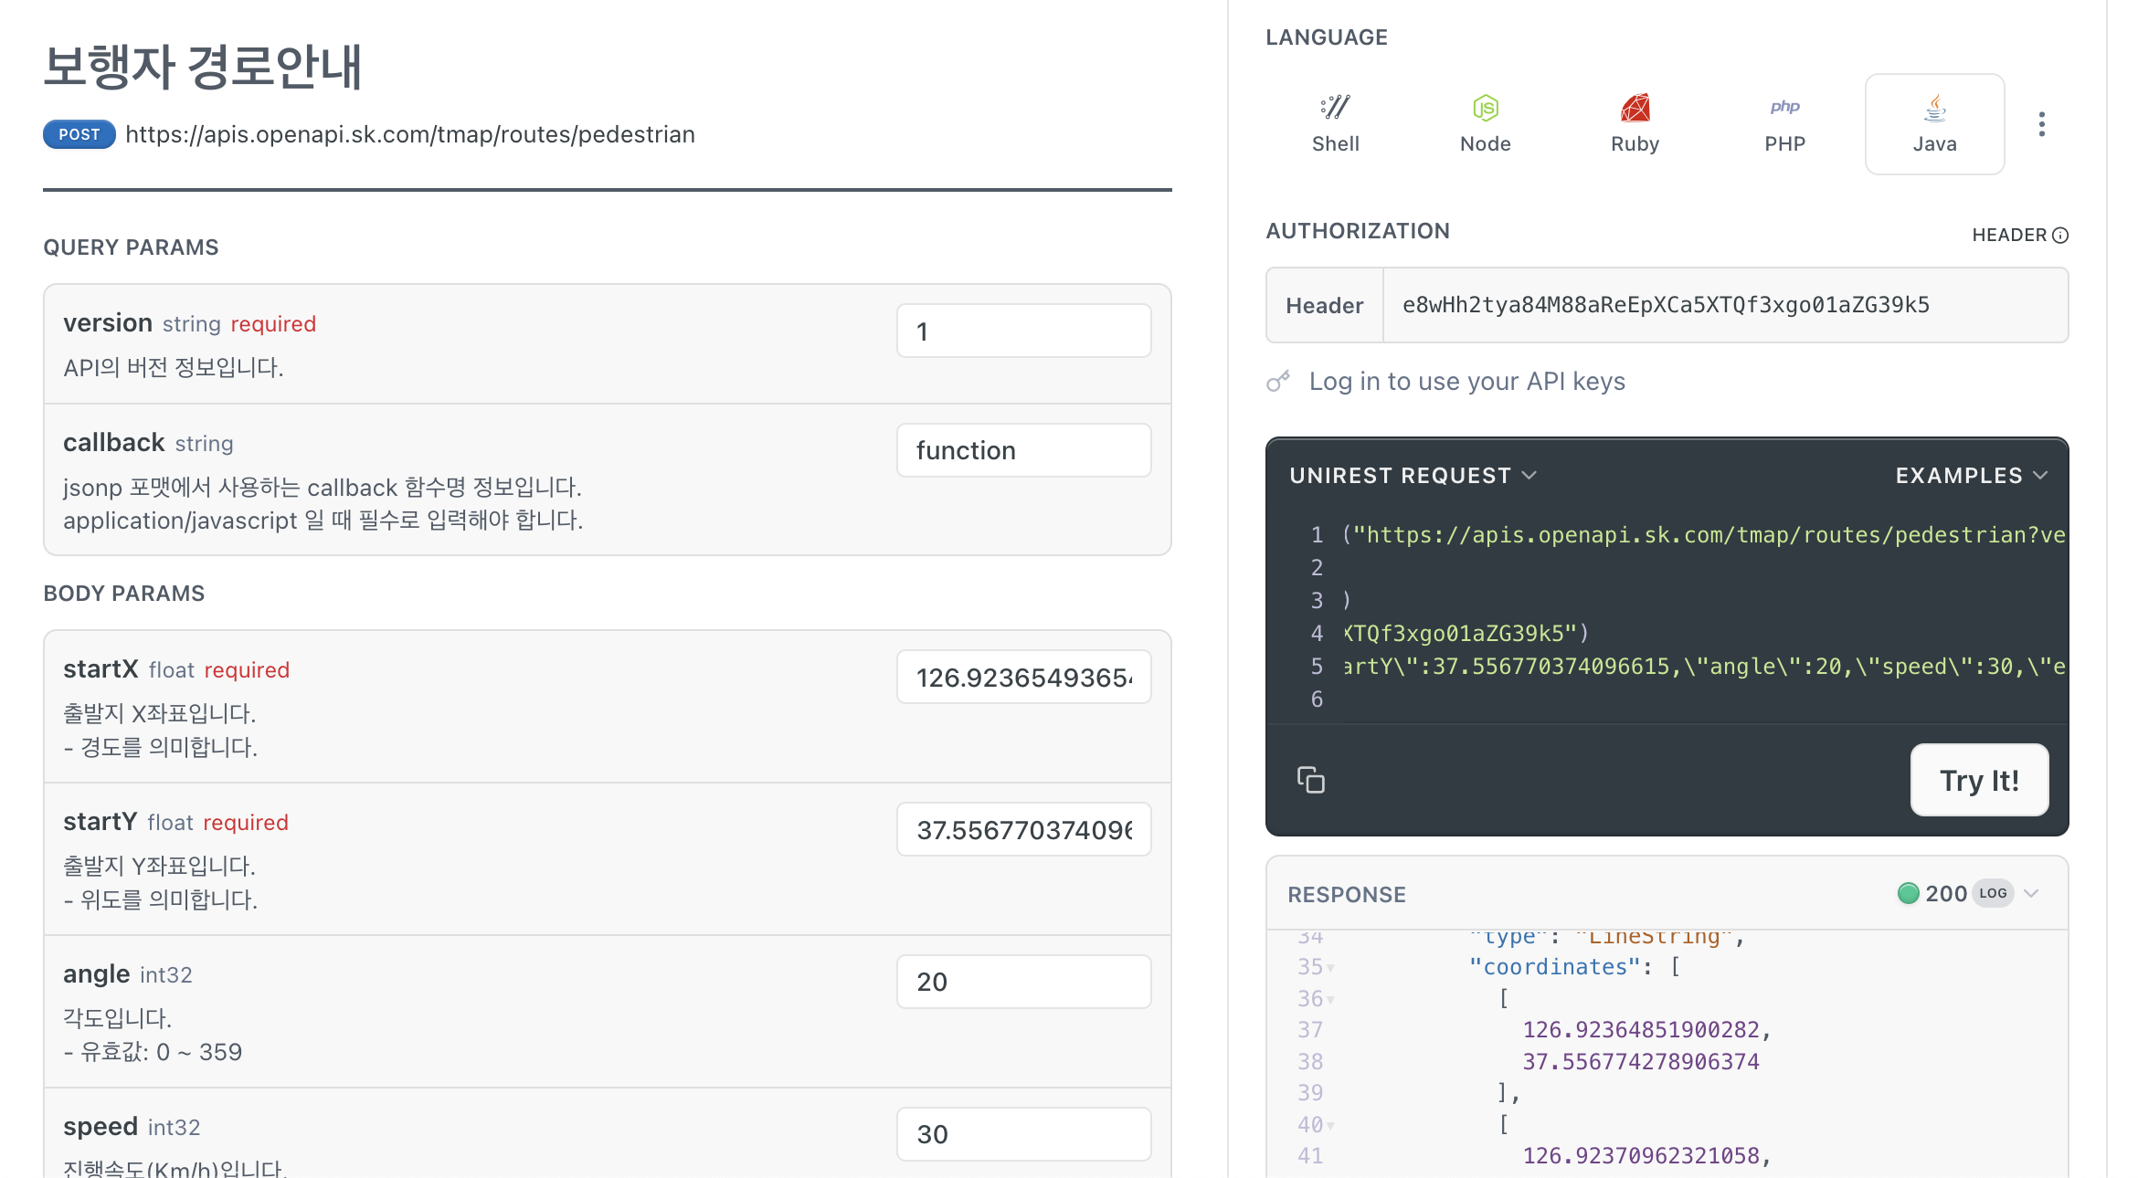Click the HEADER info icon
Viewport: 2138px width, 1178px height.
(x=2060, y=236)
